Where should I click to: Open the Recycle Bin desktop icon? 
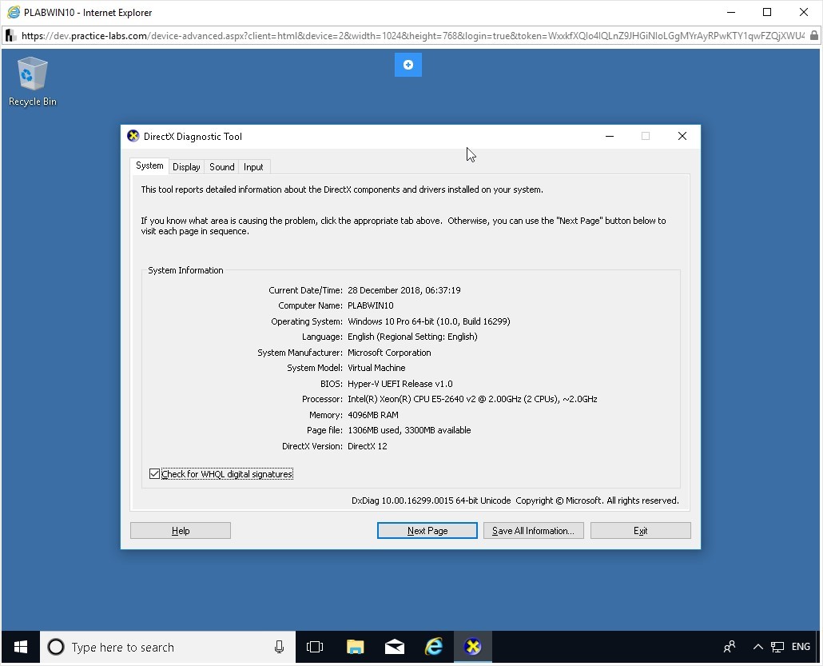(32, 82)
